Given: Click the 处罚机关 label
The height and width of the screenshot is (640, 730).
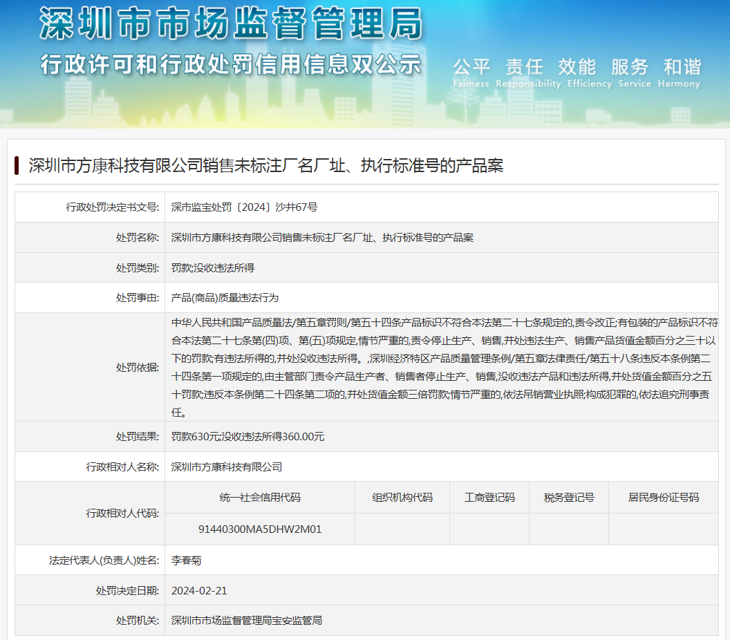Looking at the screenshot, I should (138, 621).
